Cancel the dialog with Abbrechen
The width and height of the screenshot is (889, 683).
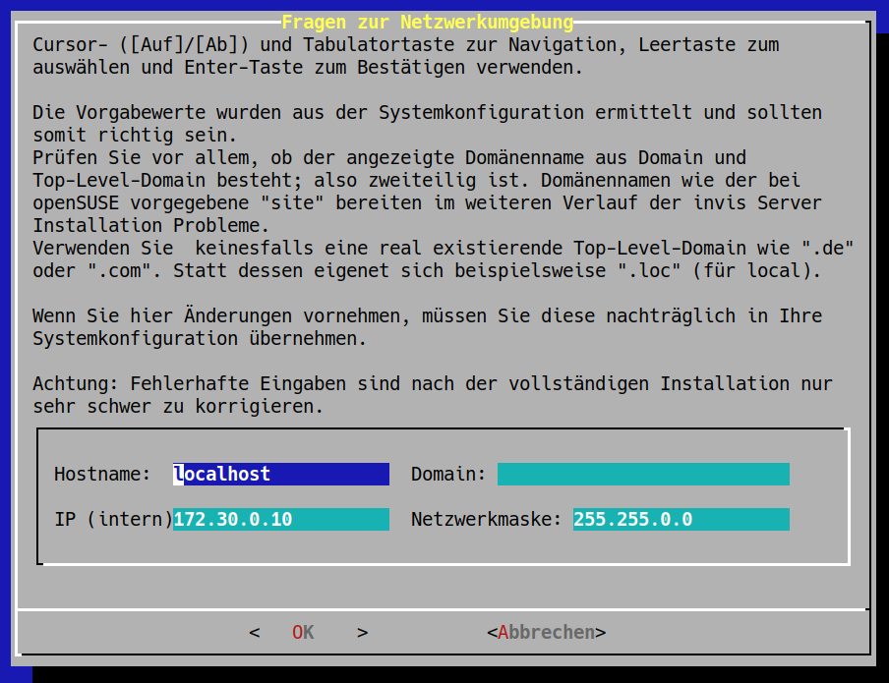click(x=547, y=632)
